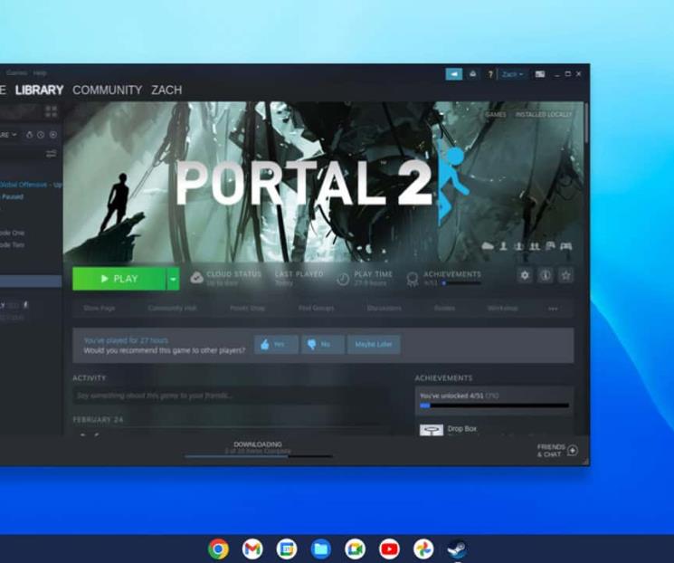Open Google Calendar from the shelf
This screenshot has width=674, height=563.
pos(287,549)
